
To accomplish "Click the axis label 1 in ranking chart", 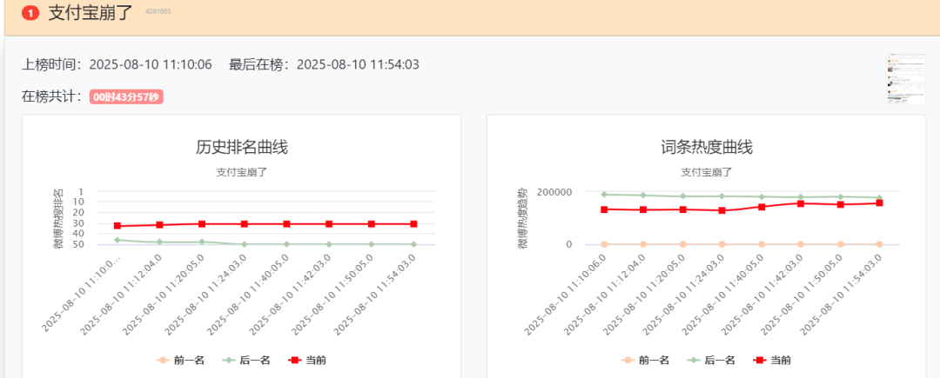I will pos(82,191).
